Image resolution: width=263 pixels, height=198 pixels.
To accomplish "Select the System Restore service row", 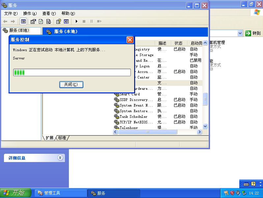I will [x=158, y=111].
